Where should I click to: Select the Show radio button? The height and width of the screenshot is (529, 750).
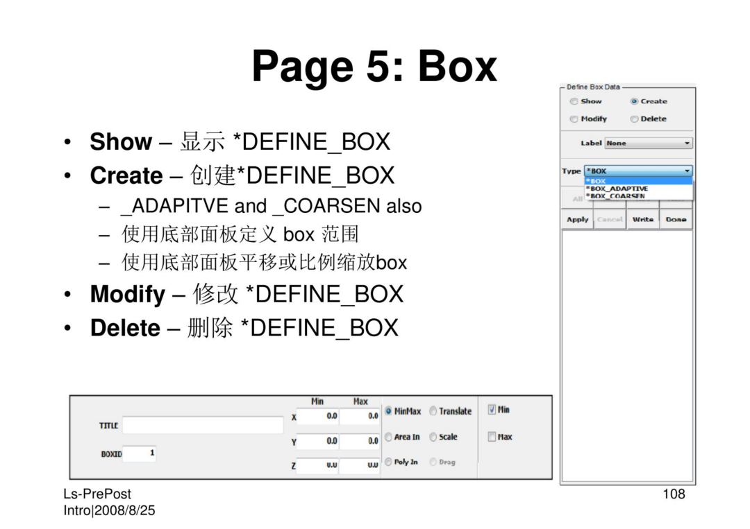(574, 101)
